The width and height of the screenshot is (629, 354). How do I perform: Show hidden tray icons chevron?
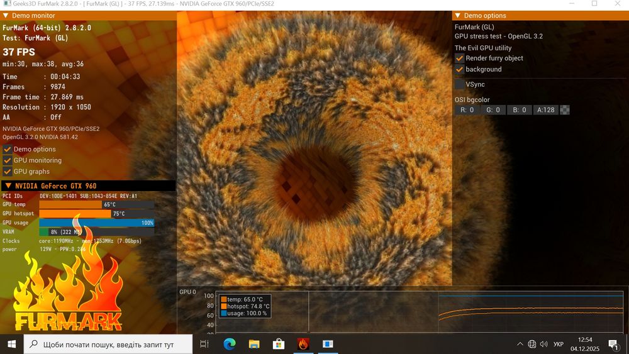click(x=520, y=344)
